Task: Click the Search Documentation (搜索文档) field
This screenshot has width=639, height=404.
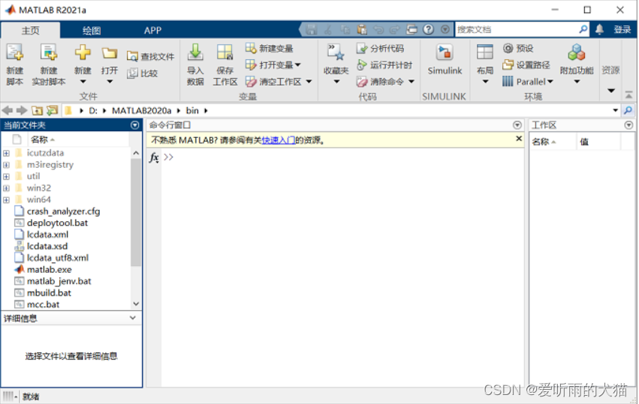Action: click(517, 29)
